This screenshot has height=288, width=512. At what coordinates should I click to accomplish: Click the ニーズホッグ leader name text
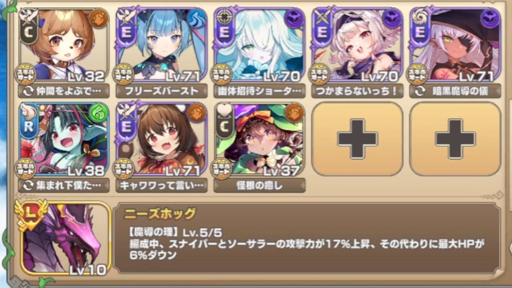[159, 214]
